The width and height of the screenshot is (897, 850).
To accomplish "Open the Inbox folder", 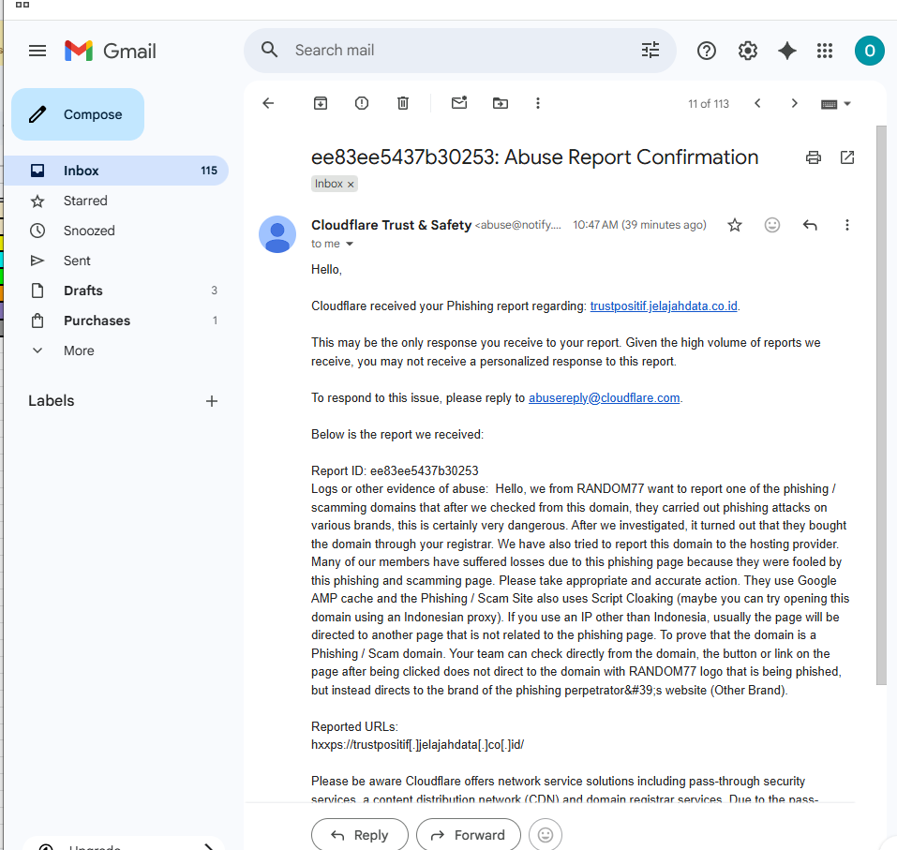I will click(x=116, y=171).
